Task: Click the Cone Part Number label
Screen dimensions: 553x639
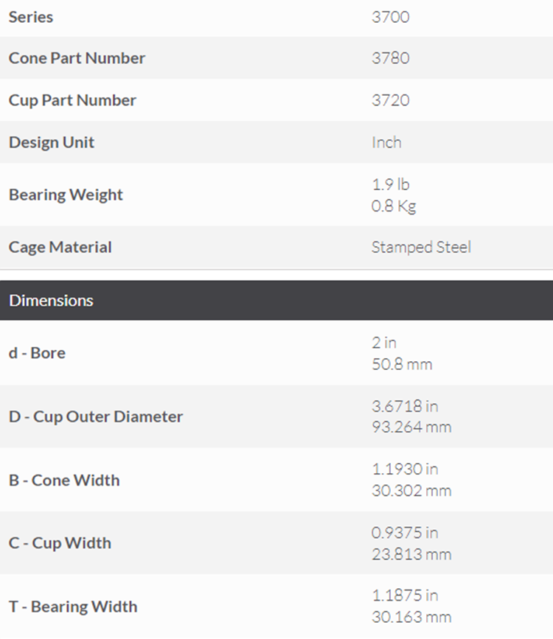Action: click(77, 58)
